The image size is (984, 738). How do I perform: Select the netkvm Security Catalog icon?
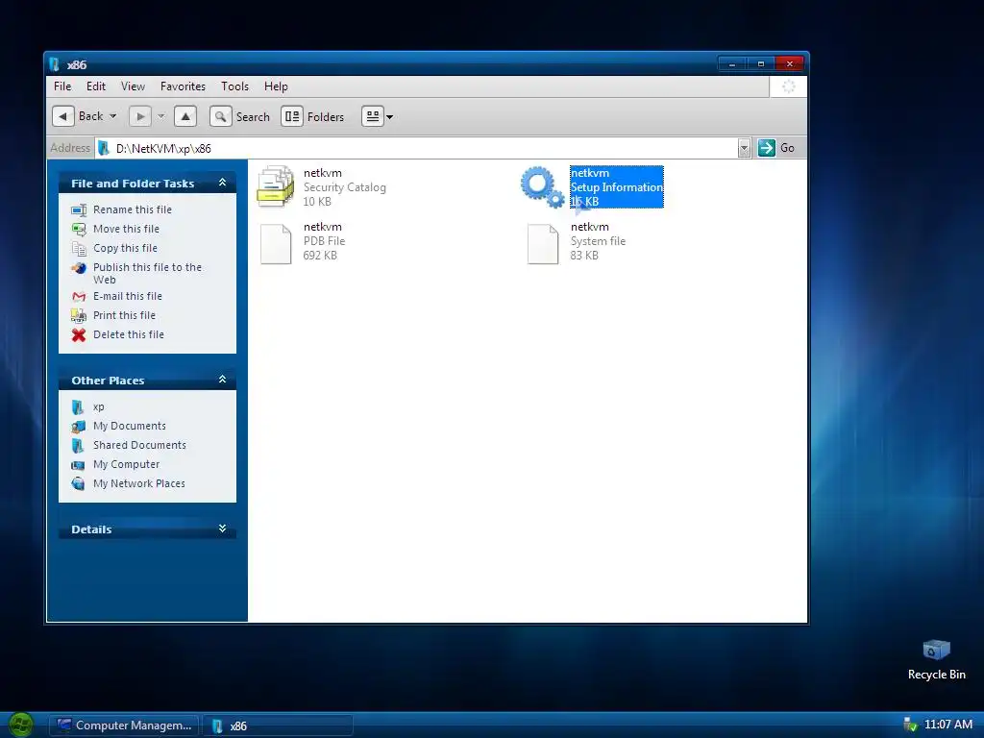pos(275,186)
